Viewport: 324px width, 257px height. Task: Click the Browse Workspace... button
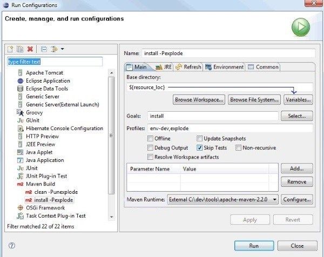click(x=199, y=99)
